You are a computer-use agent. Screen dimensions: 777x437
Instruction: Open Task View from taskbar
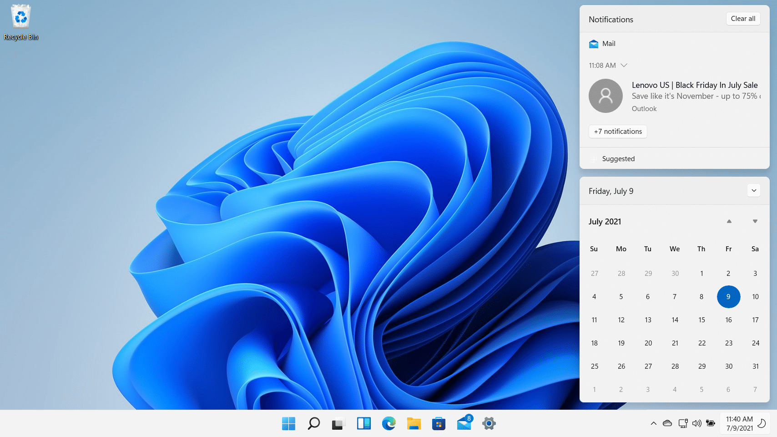(338, 423)
